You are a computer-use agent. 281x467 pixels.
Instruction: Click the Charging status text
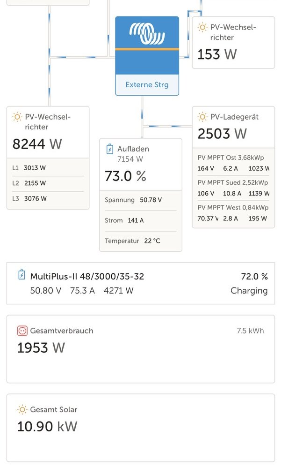(x=249, y=291)
